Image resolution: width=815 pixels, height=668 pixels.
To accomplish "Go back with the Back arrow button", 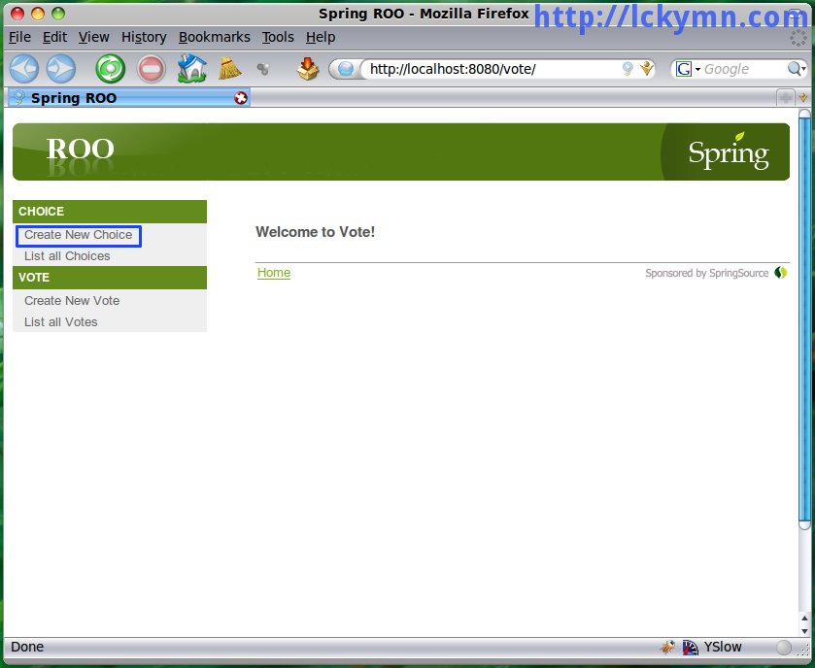I will tap(24, 69).
